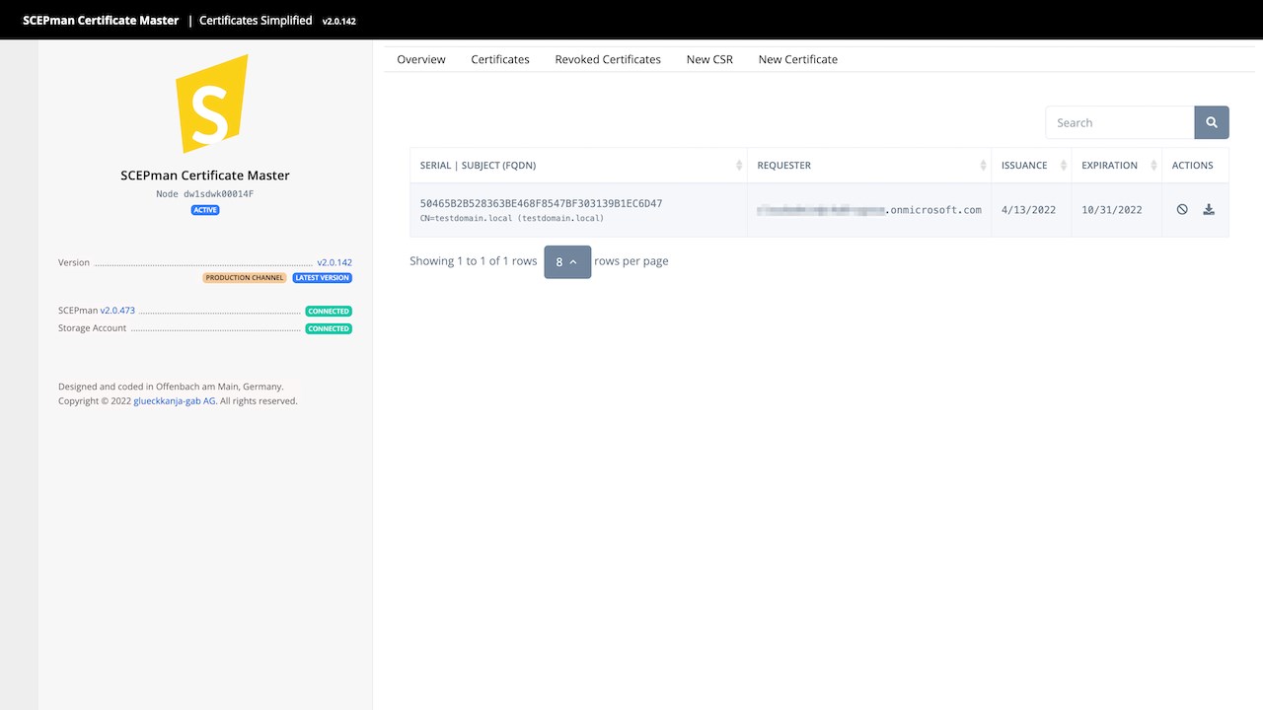Click the Actions column header
The width and height of the screenshot is (1263, 710).
click(1193, 166)
